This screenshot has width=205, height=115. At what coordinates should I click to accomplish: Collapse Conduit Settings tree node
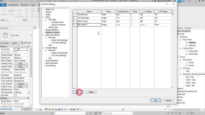click(x=43, y=48)
